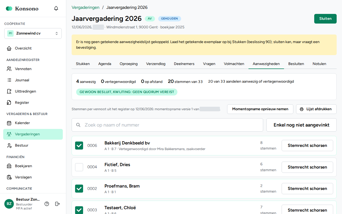Open Kalender via its calendar icon
This screenshot has height=214, width=342.
pyautogui.click(x=9, y=123)
